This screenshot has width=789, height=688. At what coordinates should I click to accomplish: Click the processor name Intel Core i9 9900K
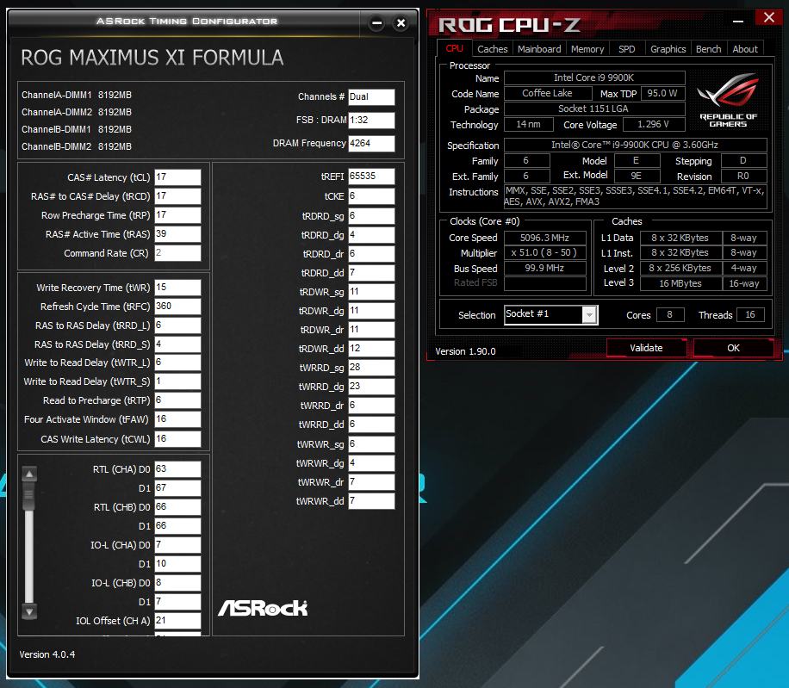click(594, 77)
